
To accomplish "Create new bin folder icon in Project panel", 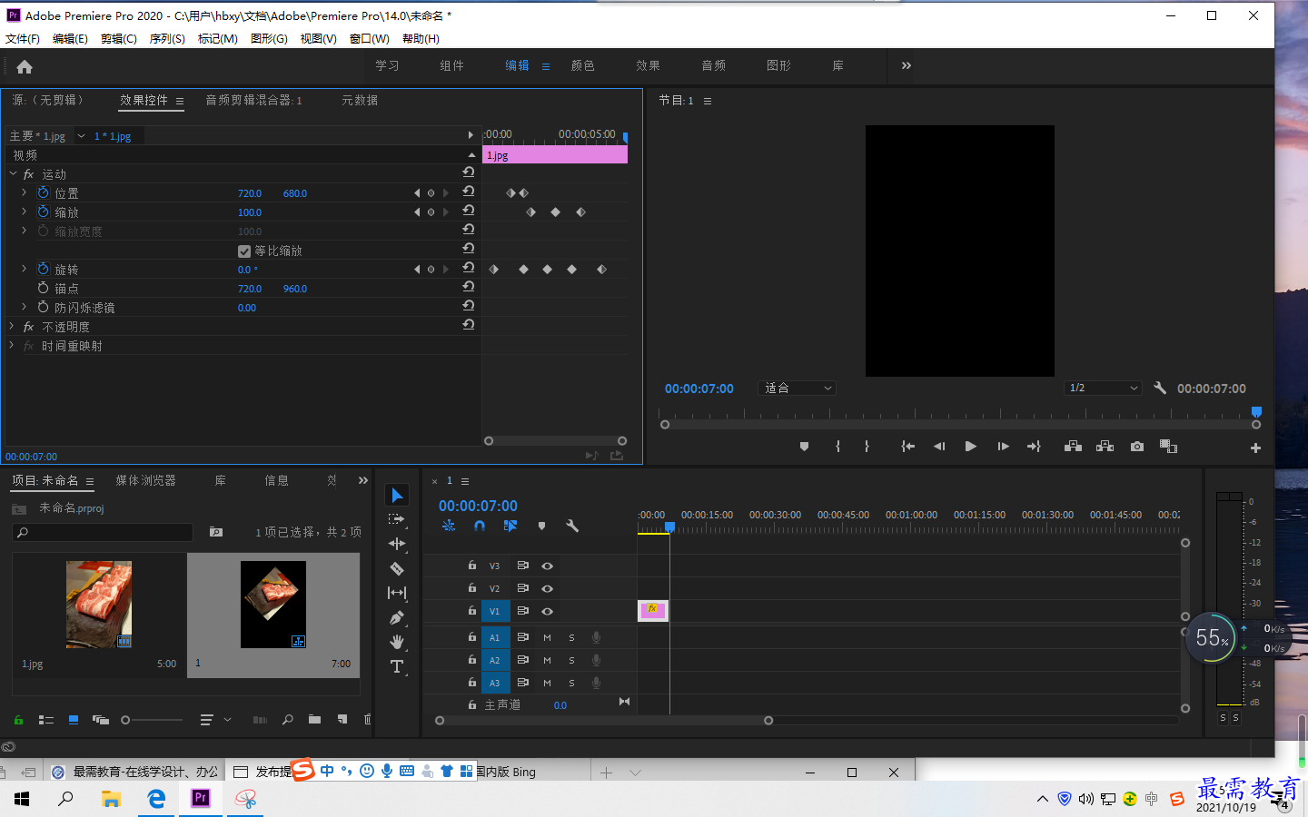I will pos(314,719).
